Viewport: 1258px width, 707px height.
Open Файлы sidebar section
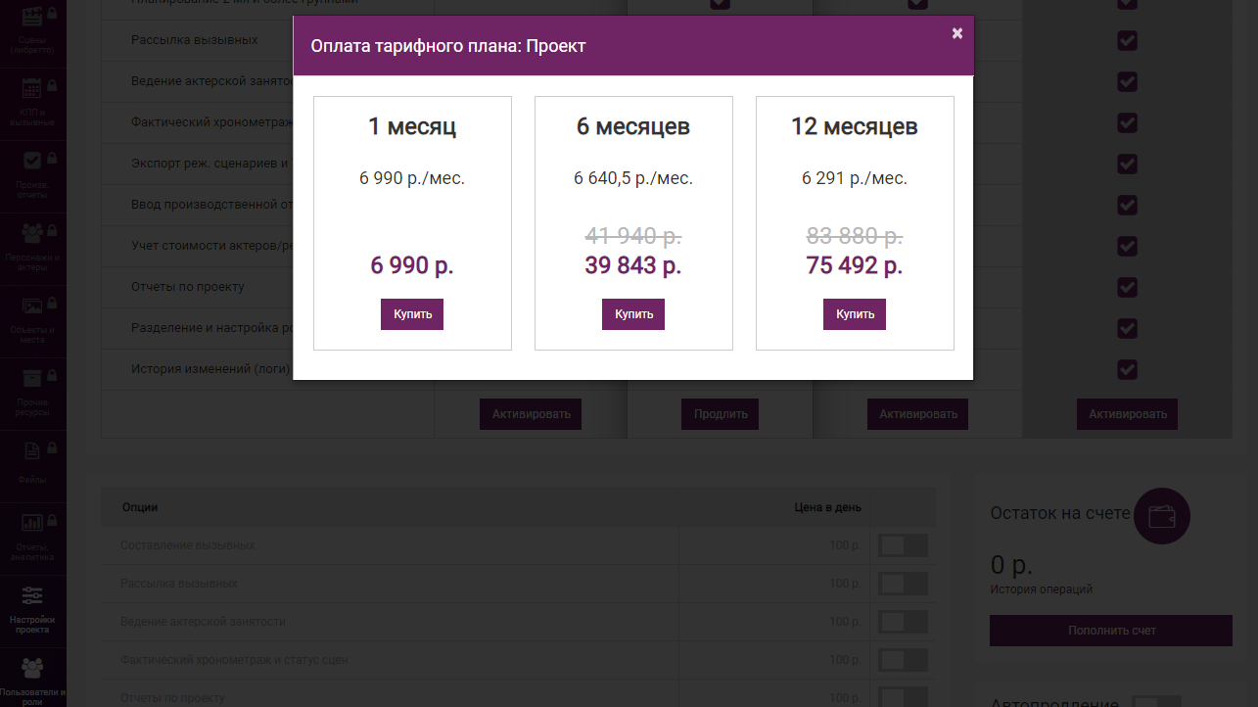point(33,465)
